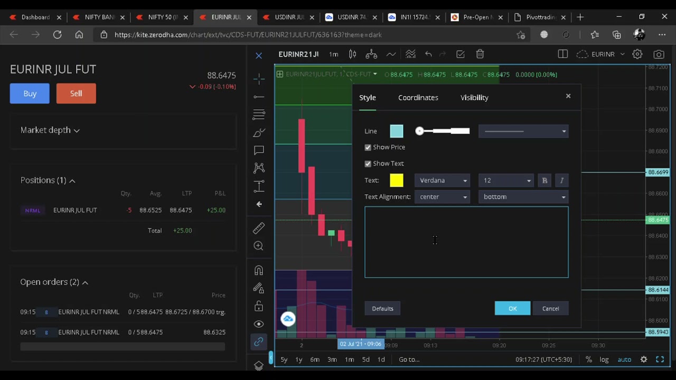The height and width of the screenshot is (380, 676).
Task: Select the brush drawing tool
Action: (x=259, y=132)
